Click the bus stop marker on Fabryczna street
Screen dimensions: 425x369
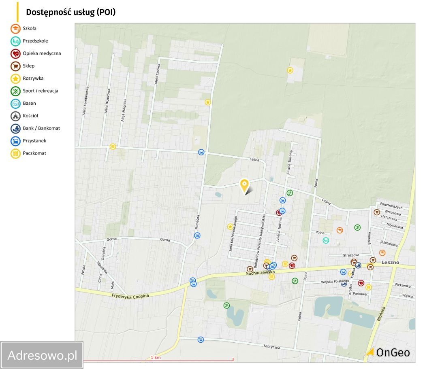click(200, 339)
